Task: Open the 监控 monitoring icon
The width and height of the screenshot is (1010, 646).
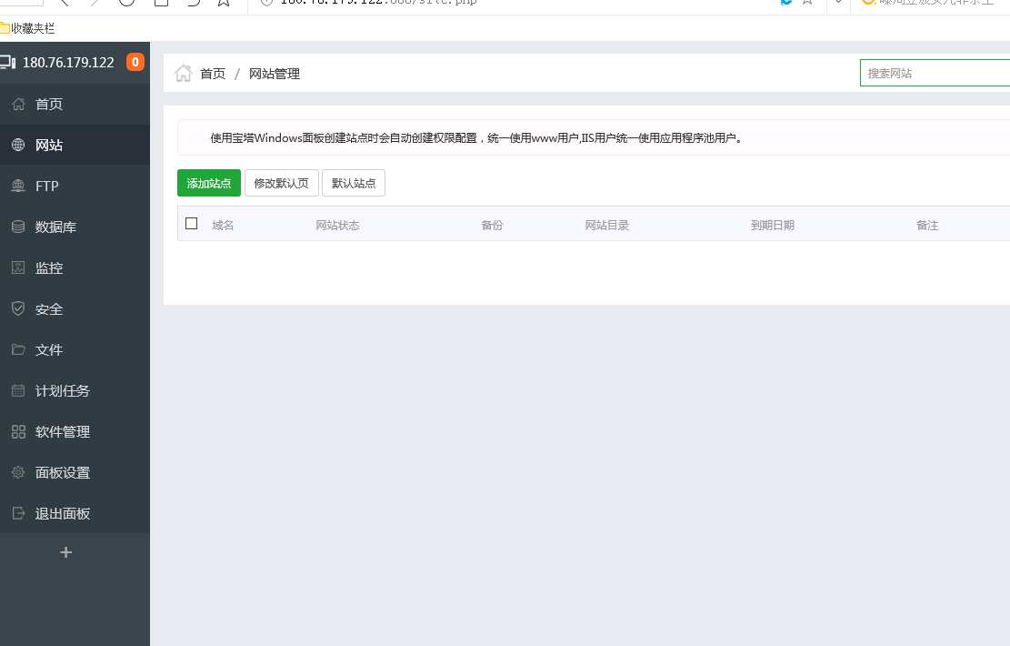Action: (x=18, y=267)
